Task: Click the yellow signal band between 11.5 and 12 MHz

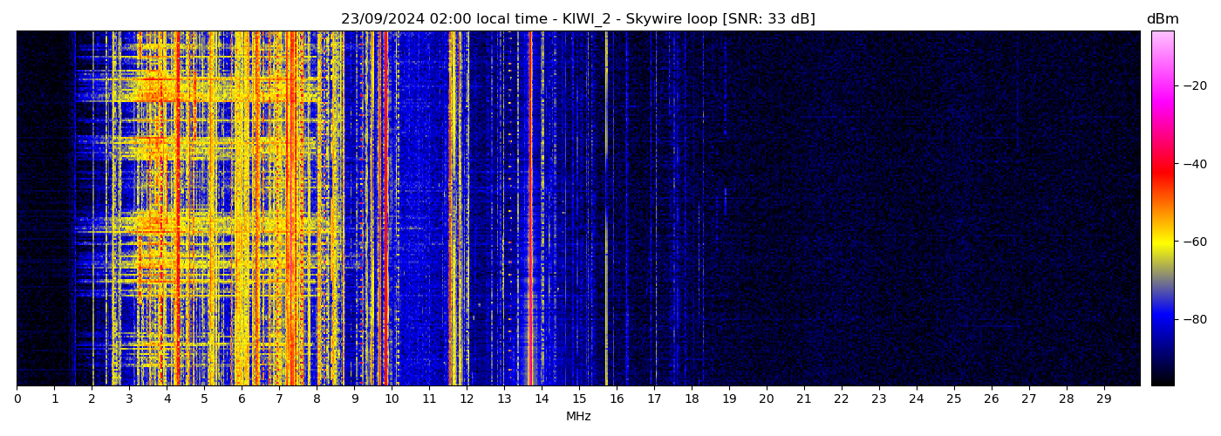Action: [455, 209]
